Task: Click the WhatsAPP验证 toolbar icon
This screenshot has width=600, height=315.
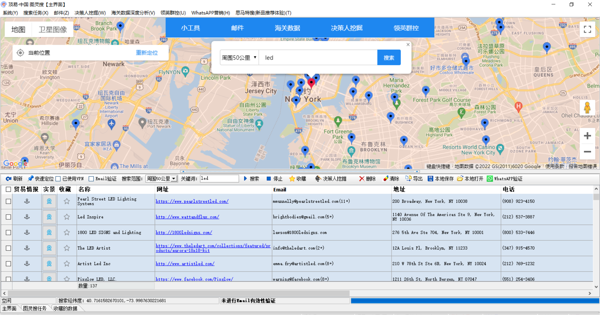Action: pos(490,179)
